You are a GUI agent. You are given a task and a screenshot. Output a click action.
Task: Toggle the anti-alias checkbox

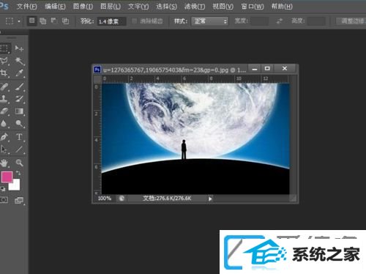(134, 21)
